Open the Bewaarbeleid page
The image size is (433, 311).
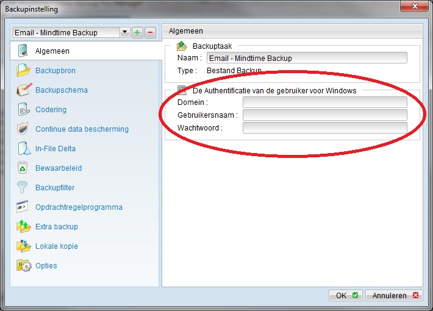point(59,168)
